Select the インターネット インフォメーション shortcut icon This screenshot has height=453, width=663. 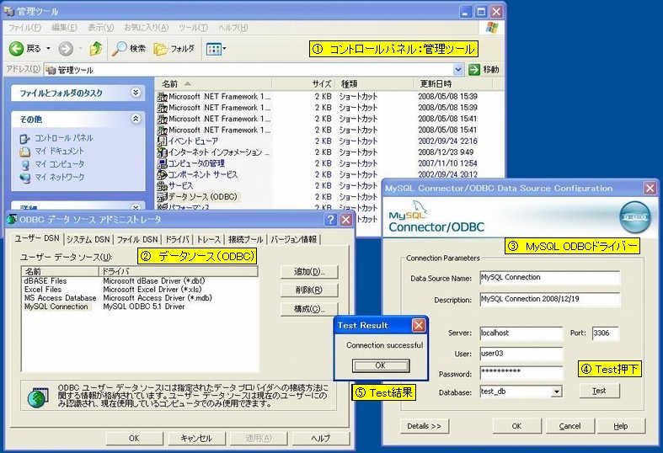click(x=162, y=152)
